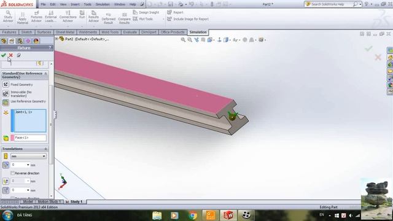Screen dimensions: 393x221
Task: Open Study Advisor
Action: pyautogui.click(x=8, y=17)
